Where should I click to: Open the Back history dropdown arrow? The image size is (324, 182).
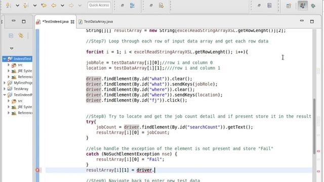coord(62,6)
